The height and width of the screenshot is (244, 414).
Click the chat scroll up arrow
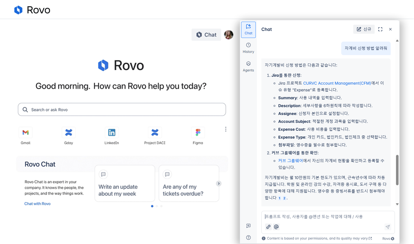click(397, 41)
